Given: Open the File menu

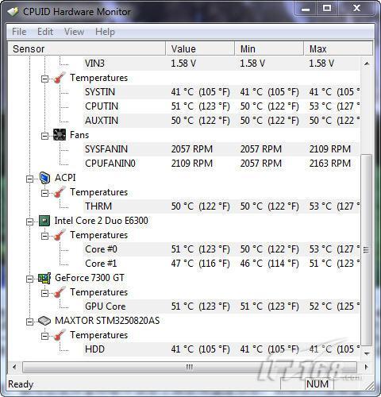Looking at the screenshot, I should coord(19,32).
